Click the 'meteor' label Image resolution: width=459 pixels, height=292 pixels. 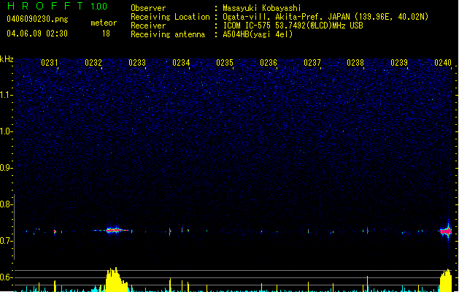(x=104, y=23)
